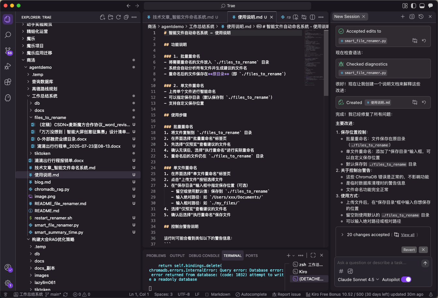Create a new folder in Explorer
Screen dimensions: 438x298
pos(111,17)
